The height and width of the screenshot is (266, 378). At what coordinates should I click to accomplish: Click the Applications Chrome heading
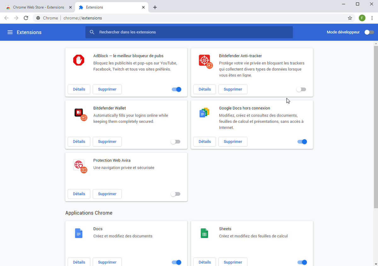[x=89, y=213]
